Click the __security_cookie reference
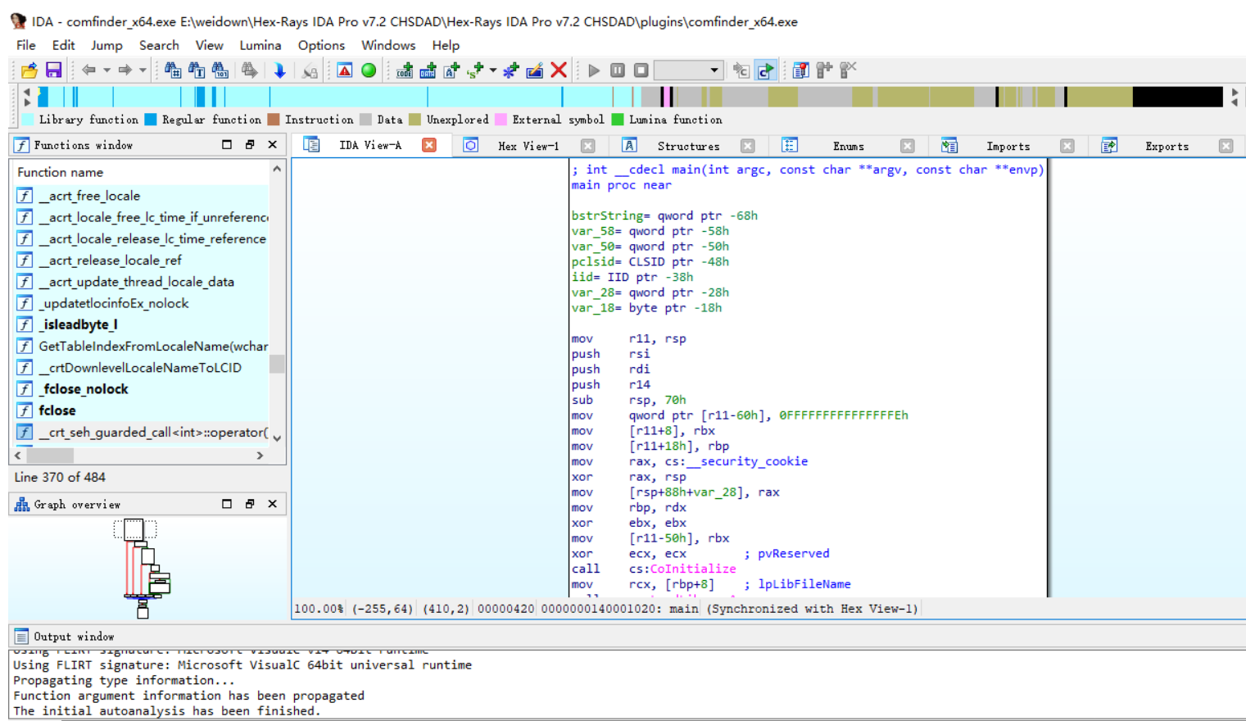The height and width of the screenshot is (721, 1246). point(748,461)
